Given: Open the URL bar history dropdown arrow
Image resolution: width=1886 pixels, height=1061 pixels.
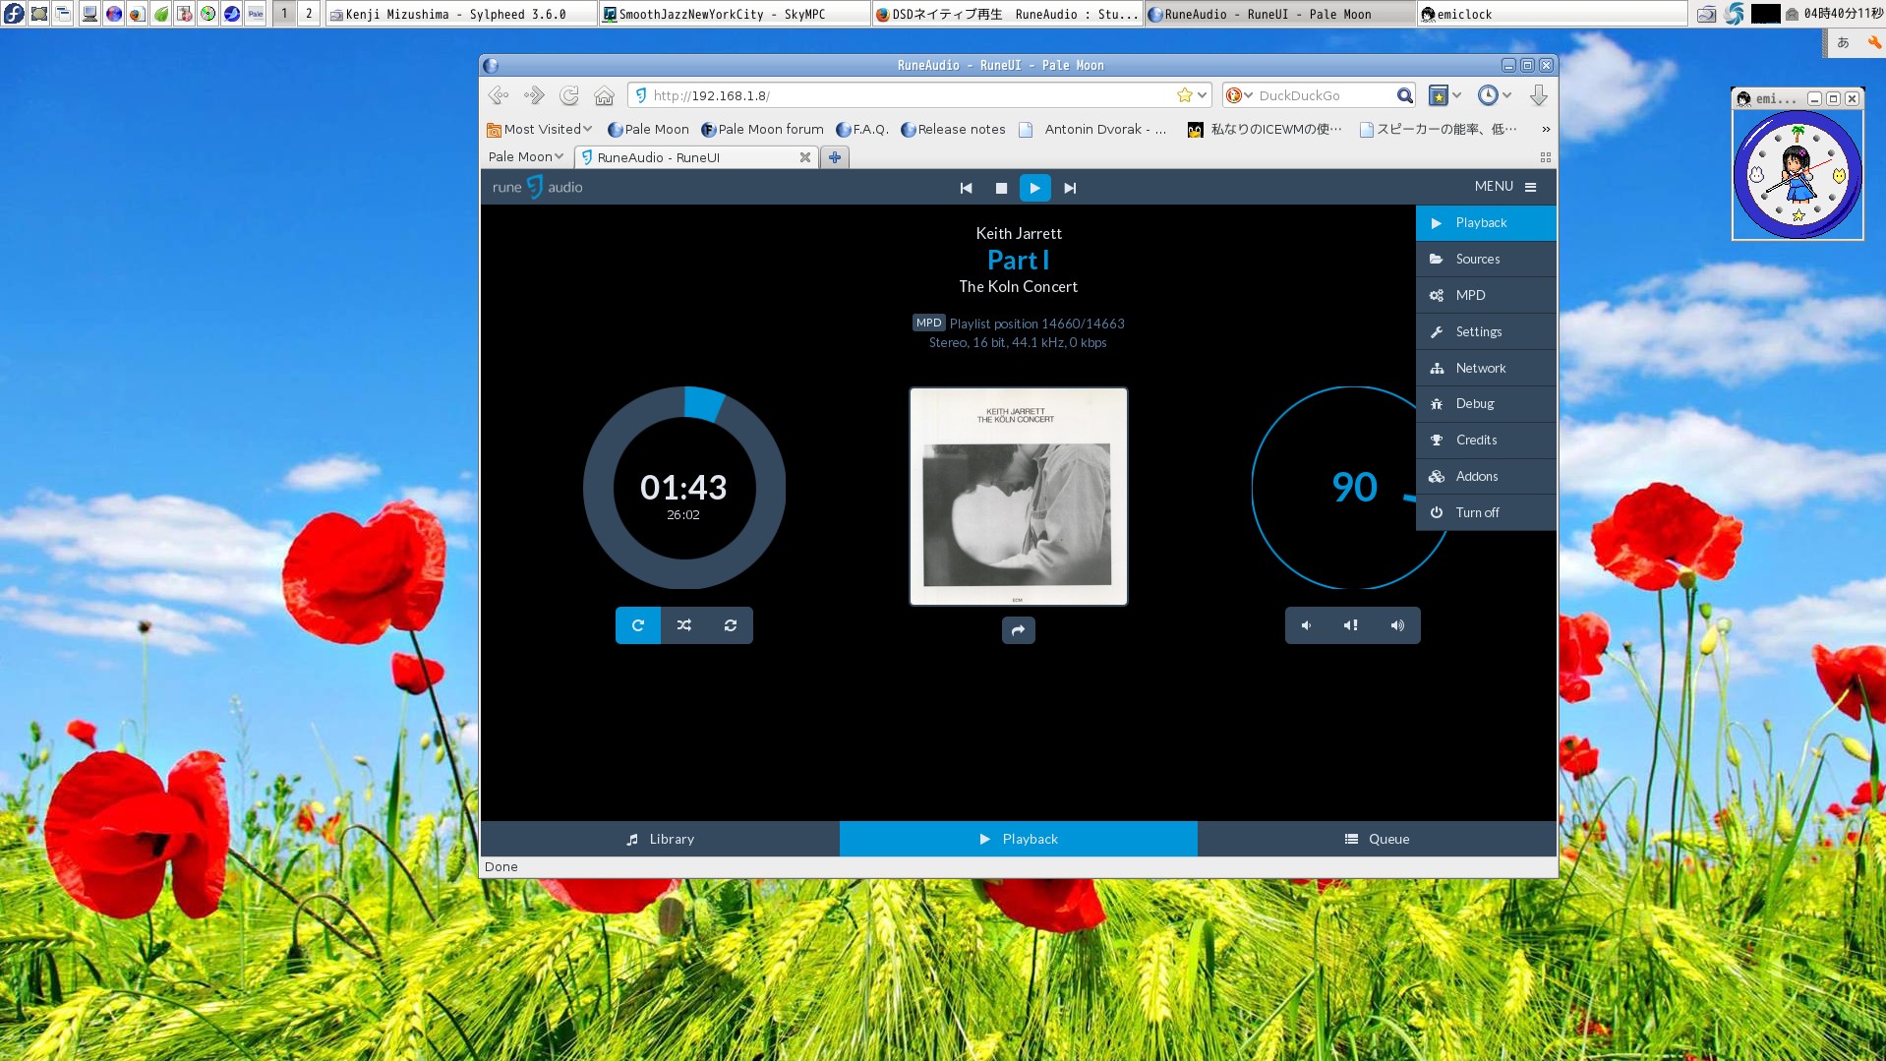Looking at the screenshot, I should pos(1203,95).
